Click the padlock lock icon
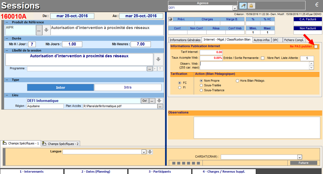 point(251,5)
